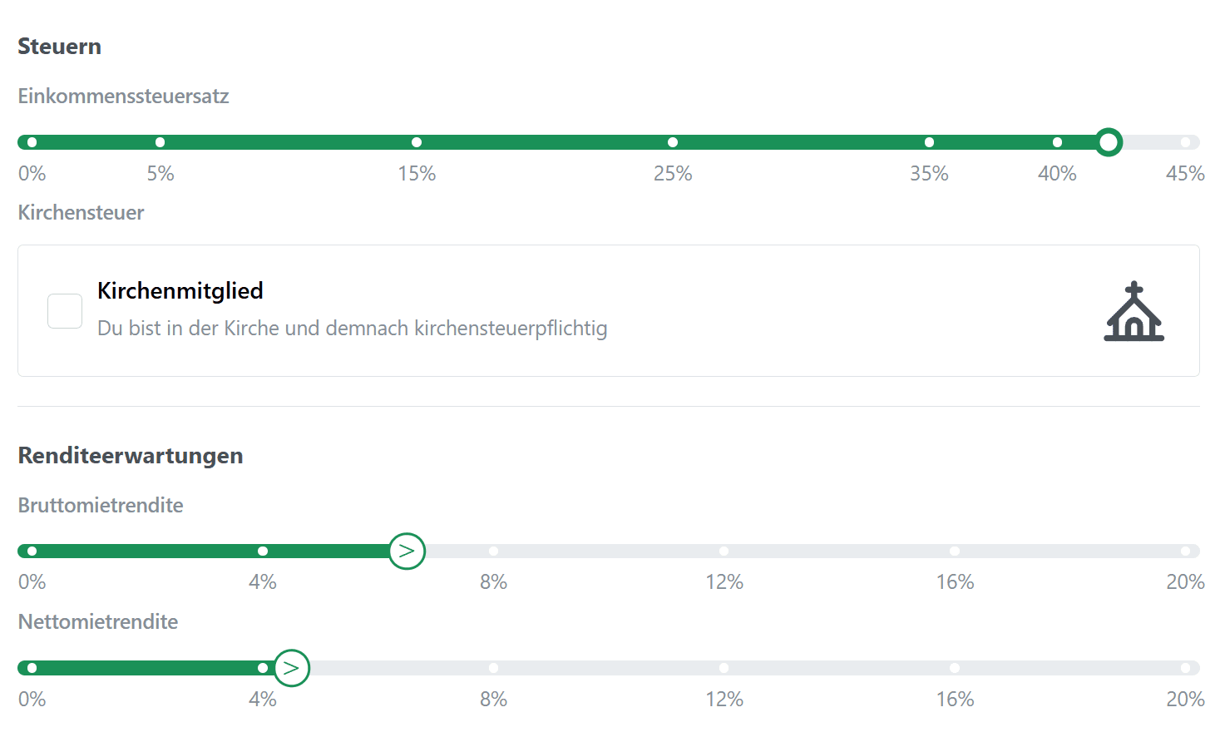Set Bruttomietrendite to 12%

tap(724, 551)
